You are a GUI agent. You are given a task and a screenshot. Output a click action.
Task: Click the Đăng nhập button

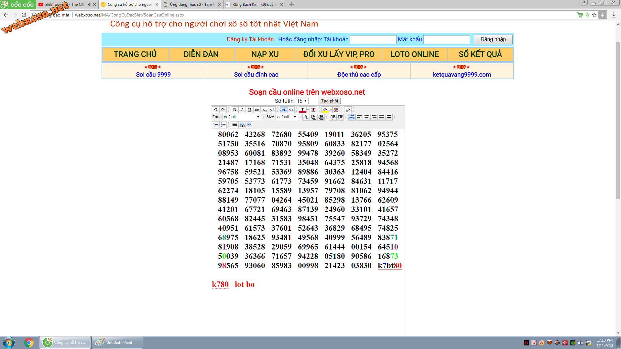[x=493, y=39]
